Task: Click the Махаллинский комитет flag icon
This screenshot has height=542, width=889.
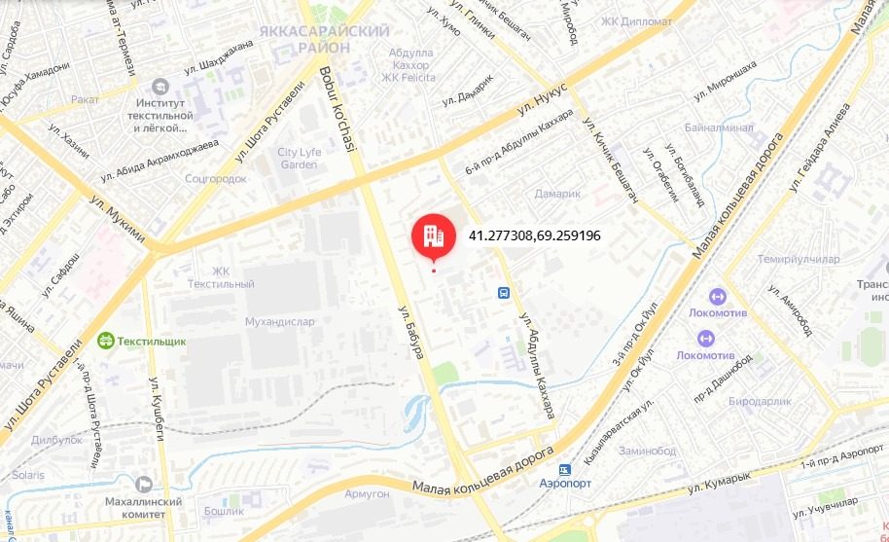Action: tap(144, 485)
